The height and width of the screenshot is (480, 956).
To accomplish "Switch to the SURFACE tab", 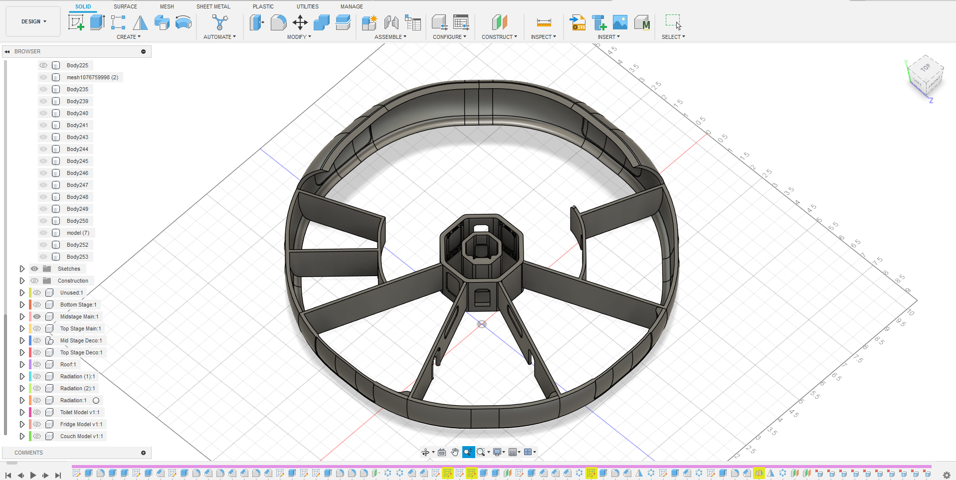I will click(125, 6).
